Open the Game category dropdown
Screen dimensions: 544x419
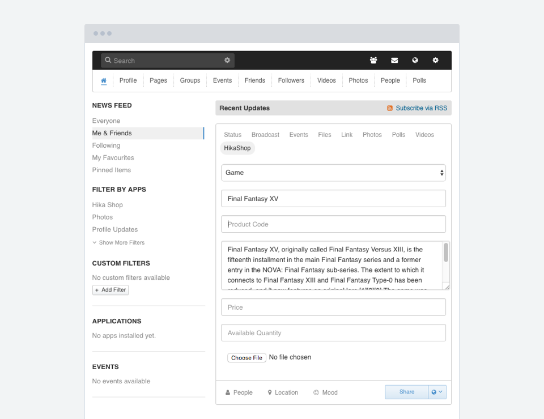[333, 173]
